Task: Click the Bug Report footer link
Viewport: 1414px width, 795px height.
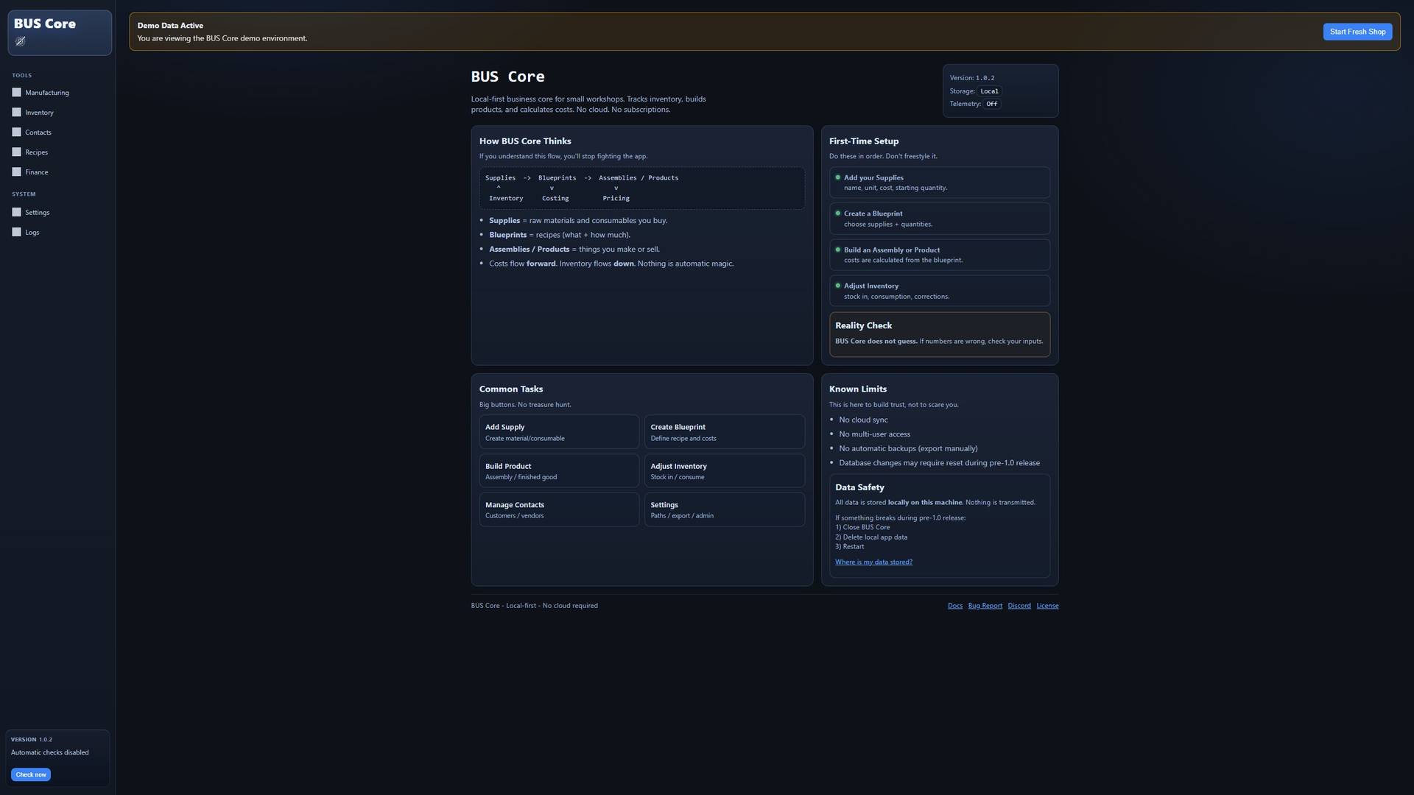Action: (985, 606)
